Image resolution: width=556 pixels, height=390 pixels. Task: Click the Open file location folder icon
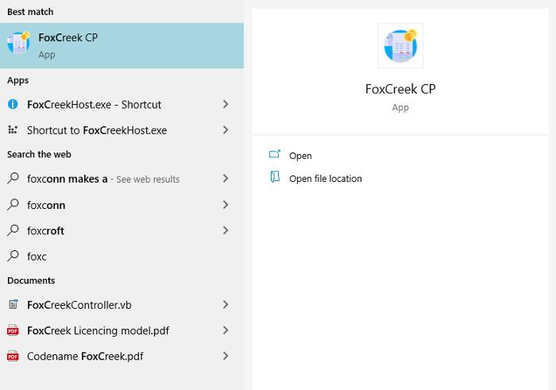click(275, 176)
